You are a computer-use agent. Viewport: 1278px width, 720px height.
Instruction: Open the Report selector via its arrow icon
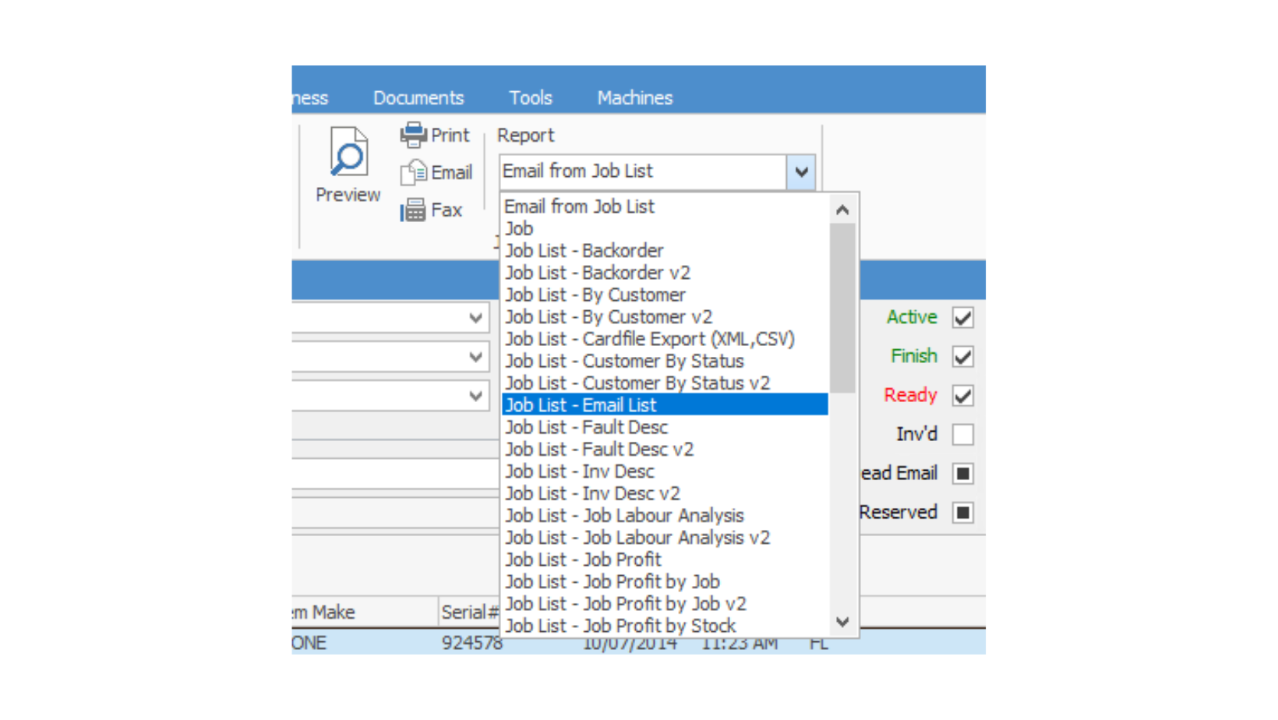(x=800, y=171)
